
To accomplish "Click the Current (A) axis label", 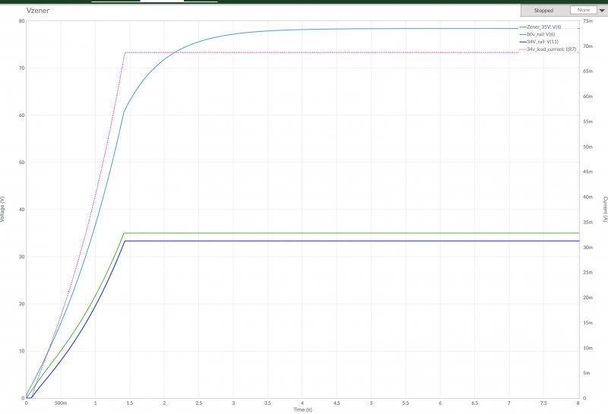I will [x=604, y=209].
